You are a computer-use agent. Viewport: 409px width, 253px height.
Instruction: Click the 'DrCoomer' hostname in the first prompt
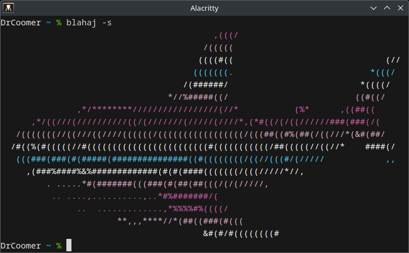[21, 23]
